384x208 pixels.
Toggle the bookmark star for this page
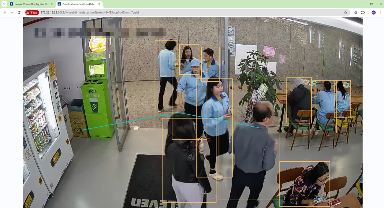345,13
